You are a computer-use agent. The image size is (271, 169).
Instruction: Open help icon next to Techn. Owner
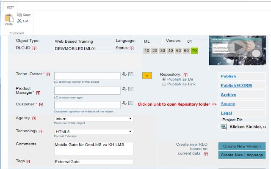[x=48, y=74]
